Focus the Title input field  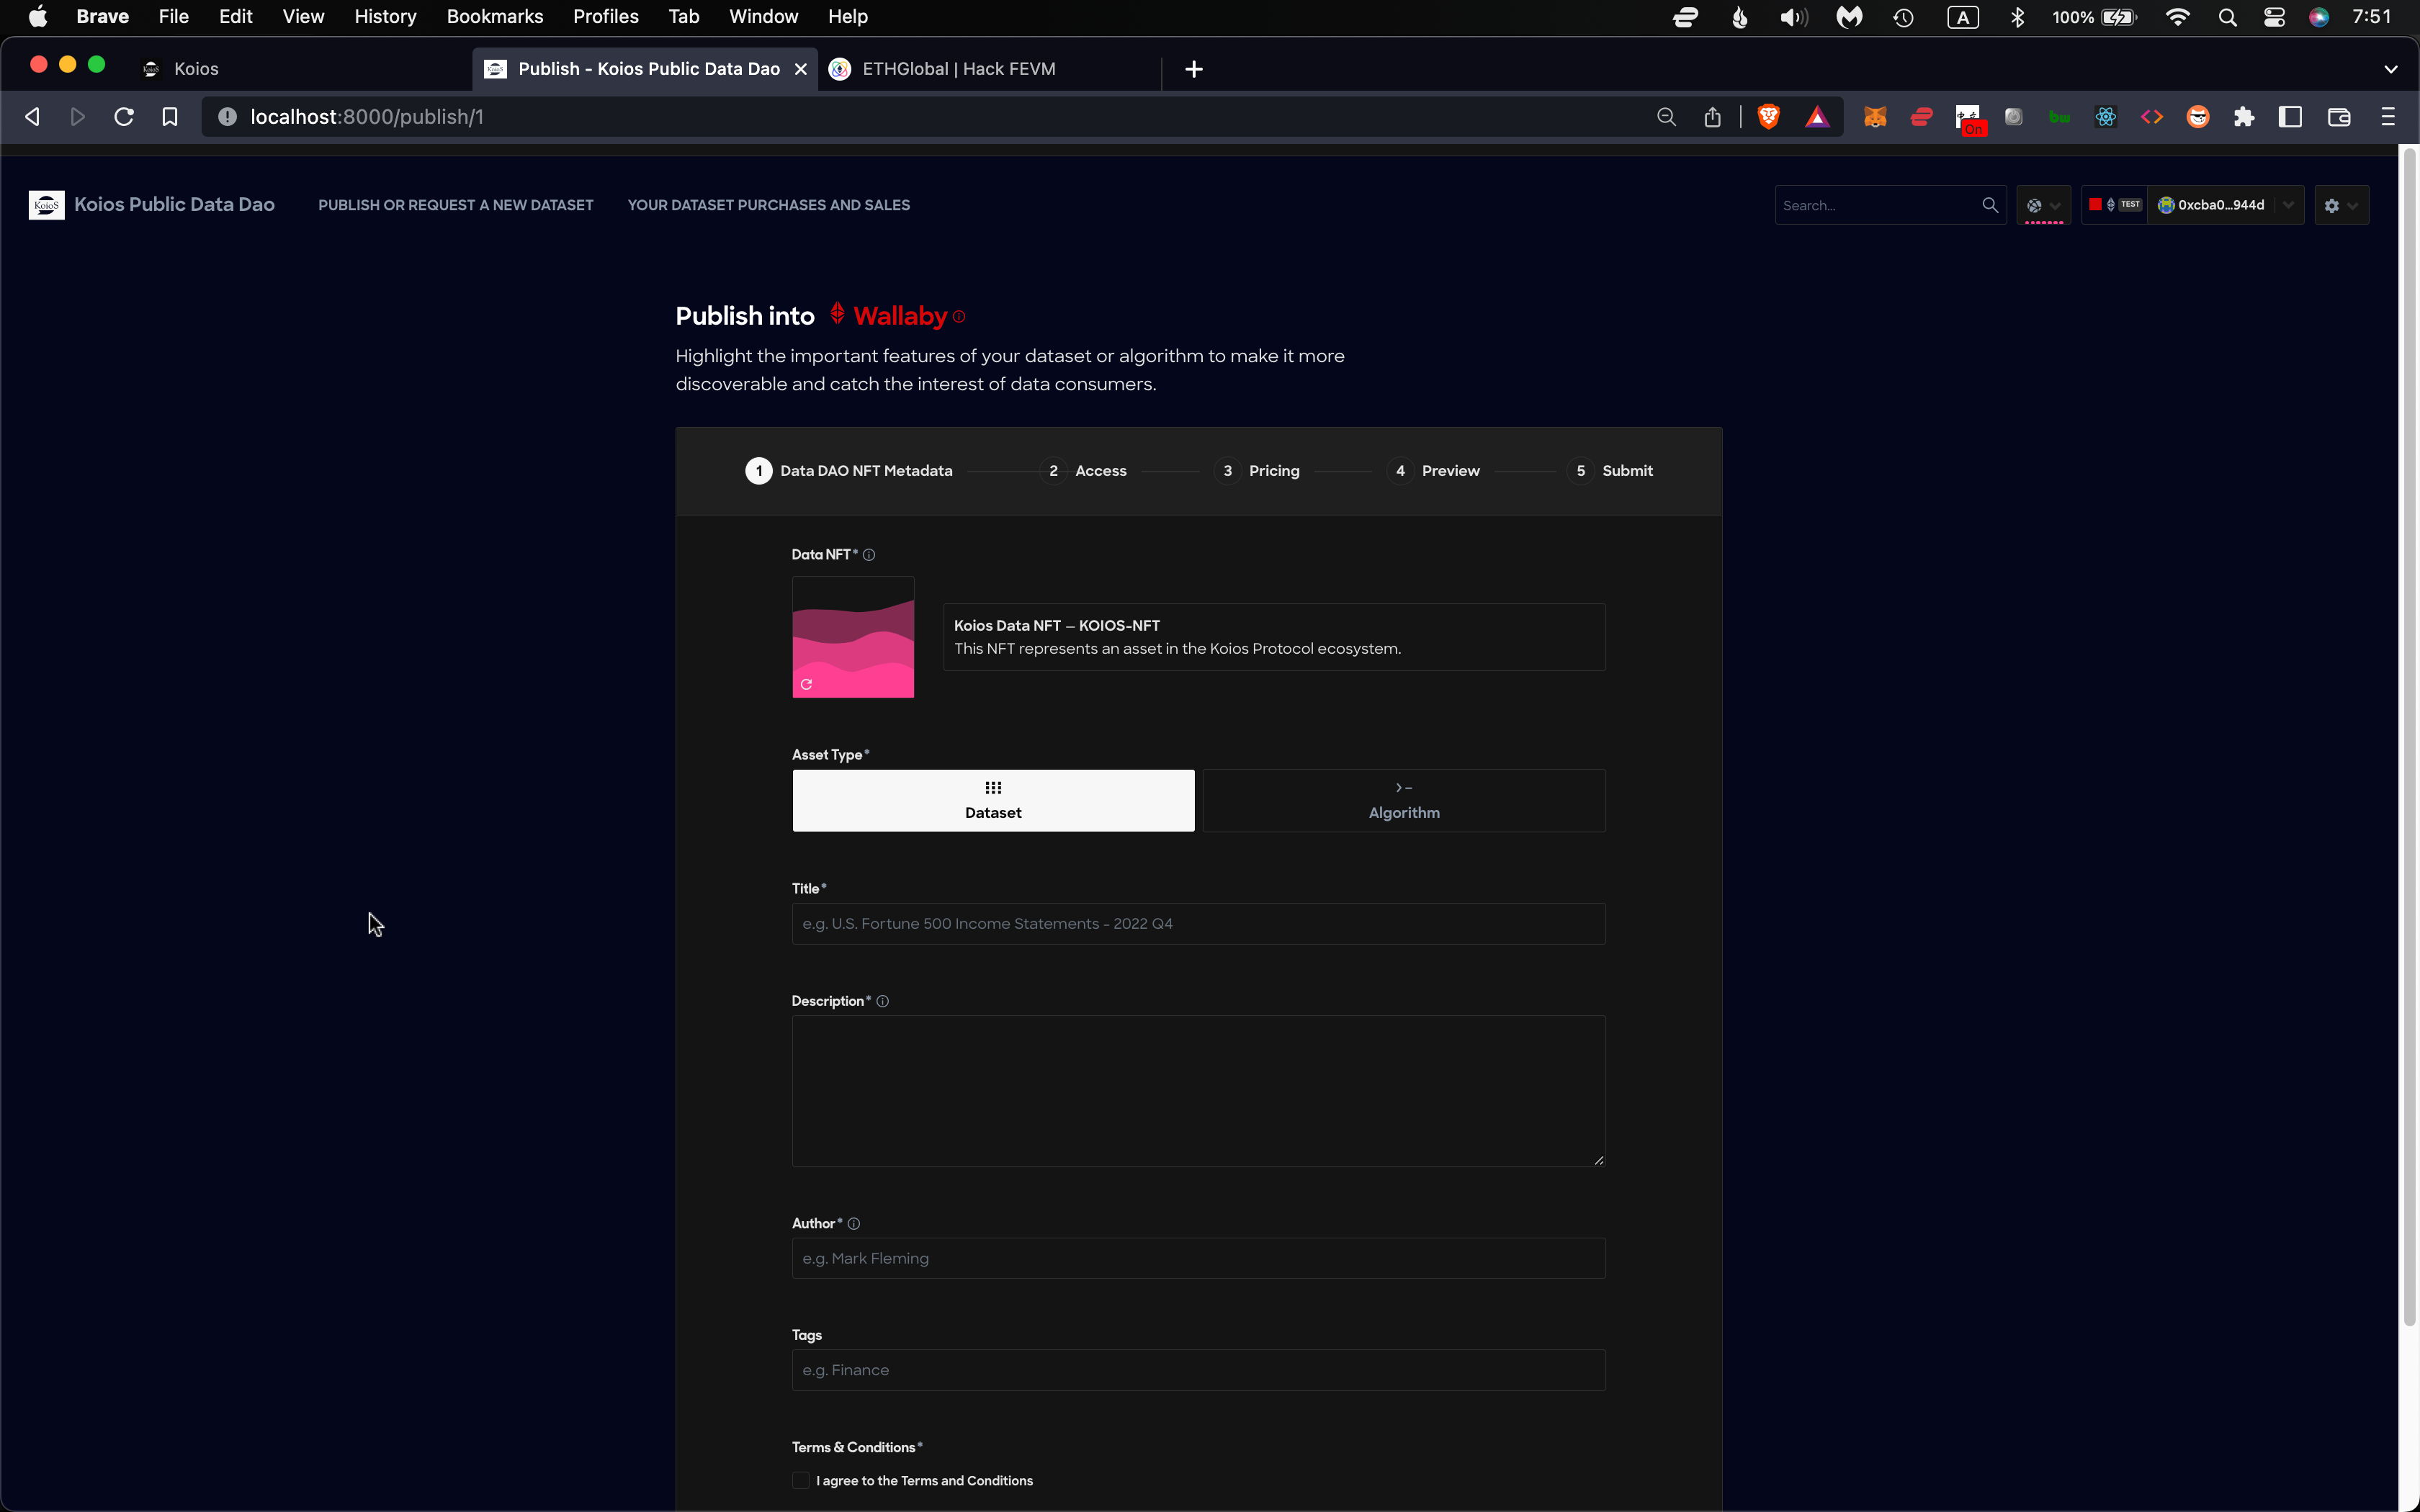(1199, 924)
